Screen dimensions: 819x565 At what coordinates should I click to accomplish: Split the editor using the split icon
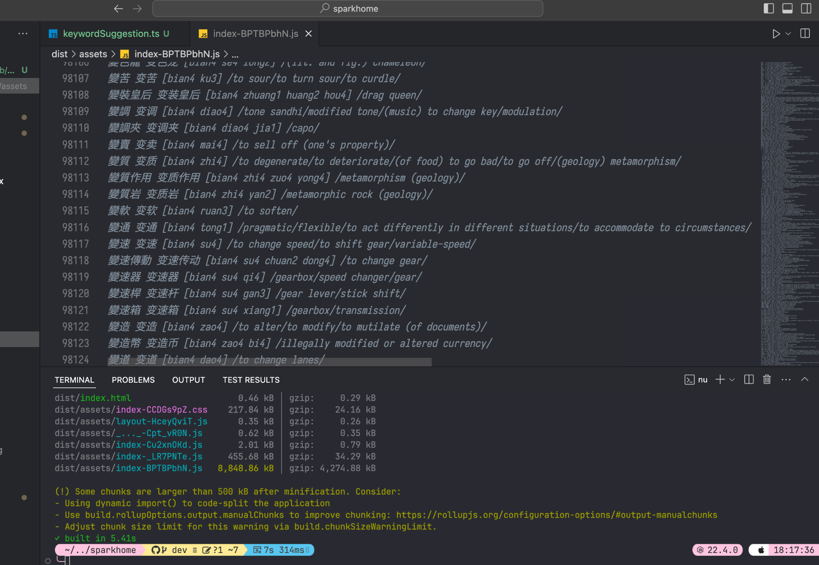pos(804,34)
